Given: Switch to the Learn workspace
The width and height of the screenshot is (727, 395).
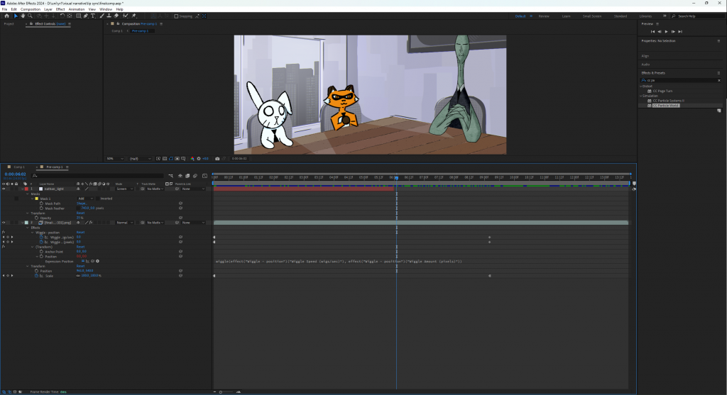Looking at the screenshot, I should [566, 16].
